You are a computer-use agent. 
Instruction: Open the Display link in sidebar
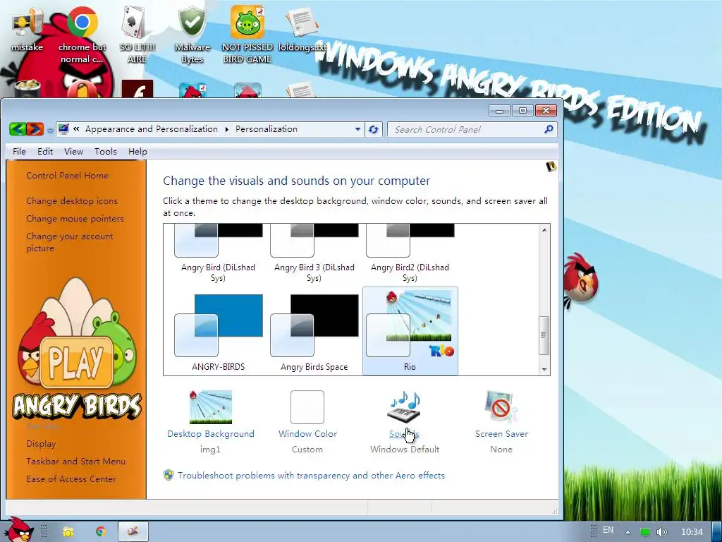41,444
